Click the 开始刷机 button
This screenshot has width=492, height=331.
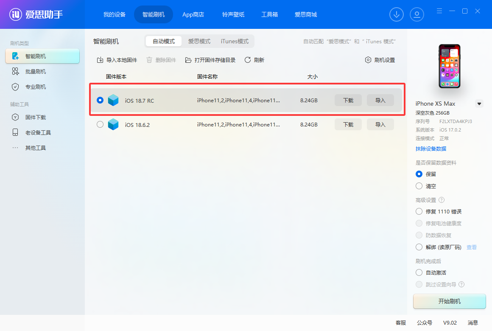click(449, 301)
